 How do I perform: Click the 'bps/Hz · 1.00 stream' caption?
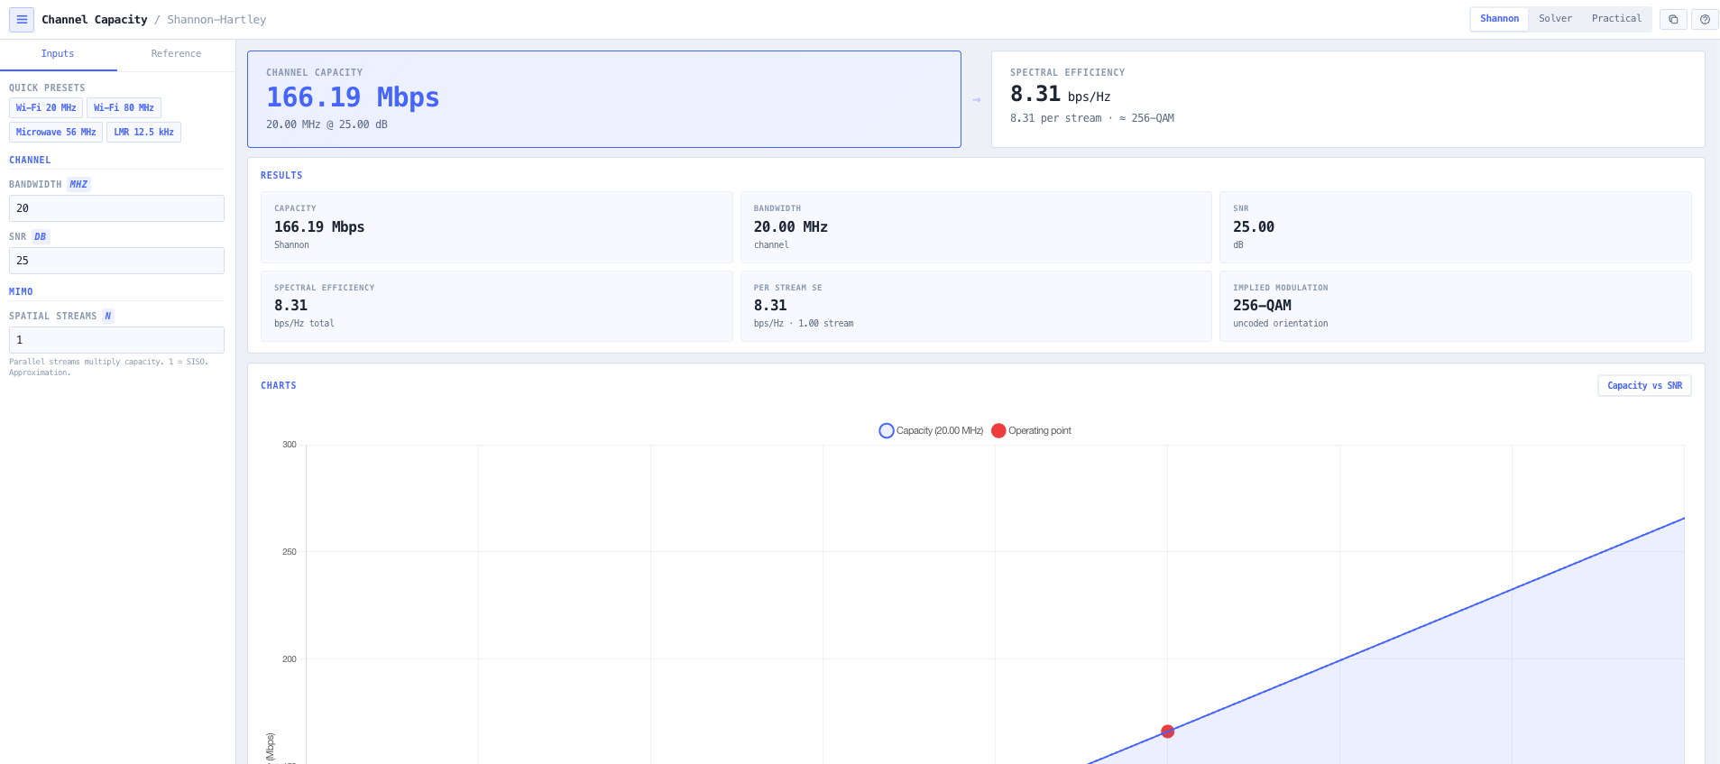pos(804,324)
